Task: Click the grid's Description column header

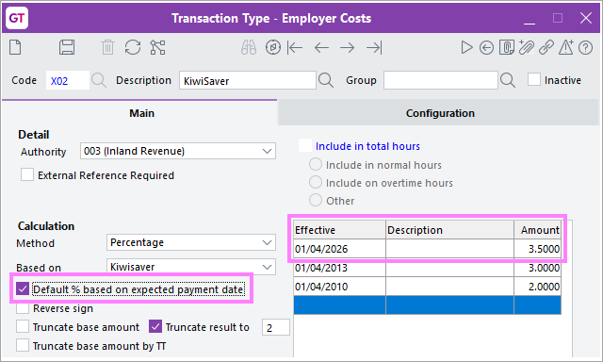Action: click(x=449, y=230)
